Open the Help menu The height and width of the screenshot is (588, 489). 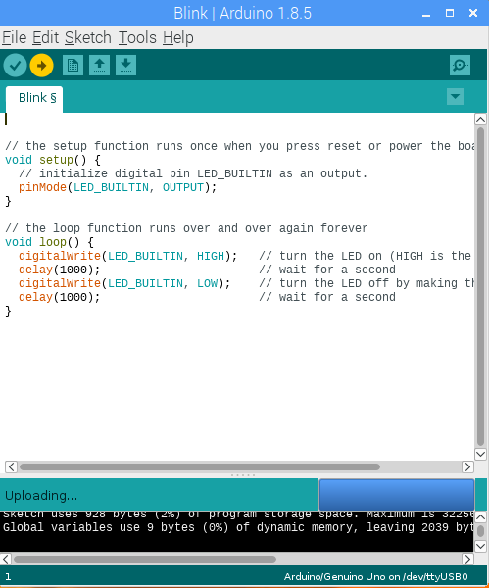click(x=178, y=38)
